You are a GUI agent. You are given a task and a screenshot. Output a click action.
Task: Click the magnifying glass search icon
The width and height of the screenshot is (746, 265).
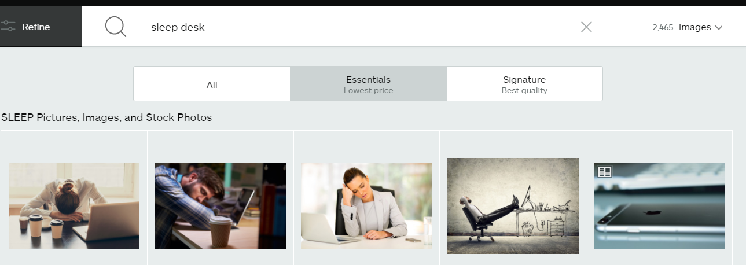(116, 27)
